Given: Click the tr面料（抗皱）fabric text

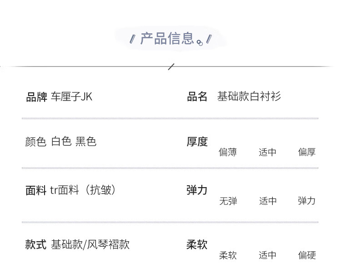Looking at the screenshot, I should pos(83,190).
